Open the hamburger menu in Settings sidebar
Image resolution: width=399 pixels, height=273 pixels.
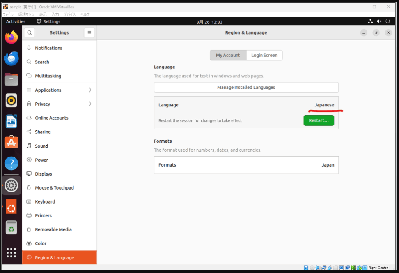(89, 32)
